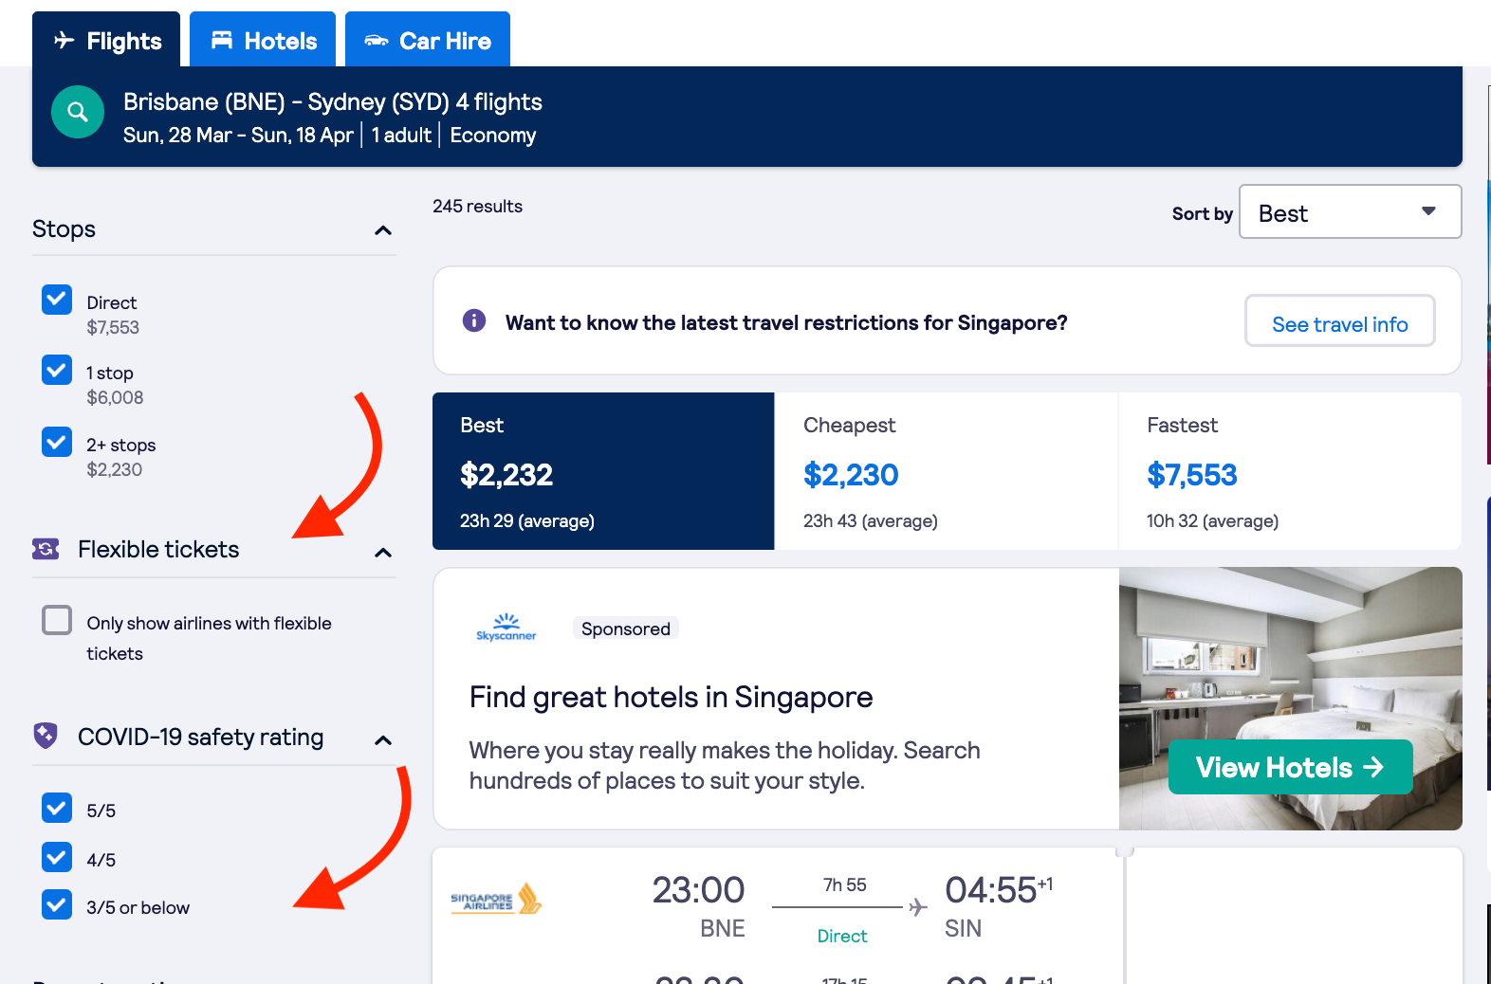Uncheck the 5/5 safety rating checkbox

(x=57, y=808)
